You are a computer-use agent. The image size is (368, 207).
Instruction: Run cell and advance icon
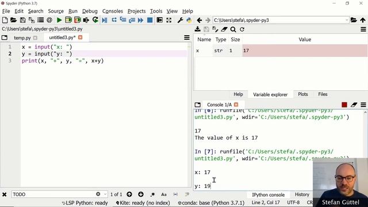77,20
